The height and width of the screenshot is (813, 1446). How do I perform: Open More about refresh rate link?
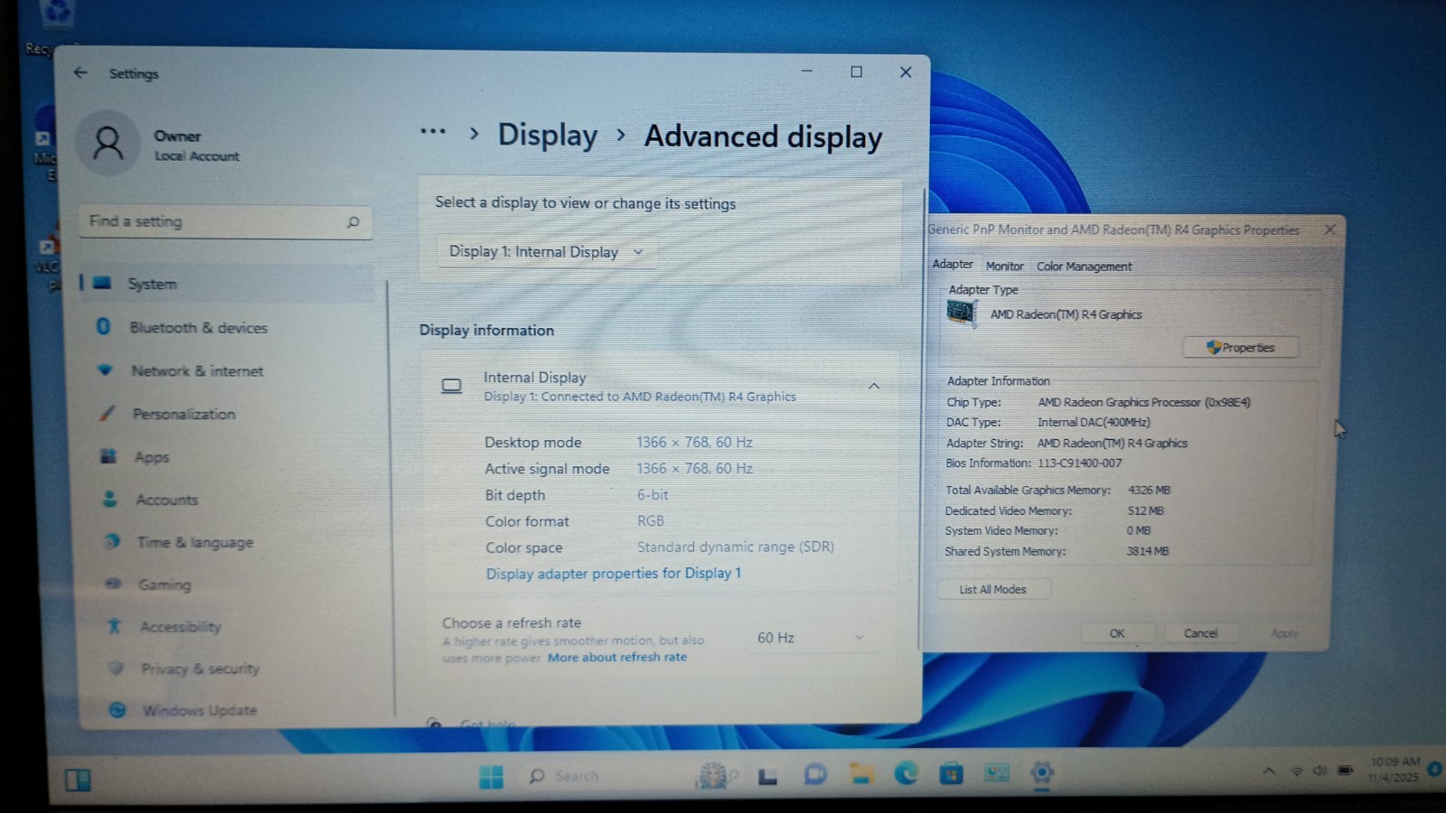(617, 658)
